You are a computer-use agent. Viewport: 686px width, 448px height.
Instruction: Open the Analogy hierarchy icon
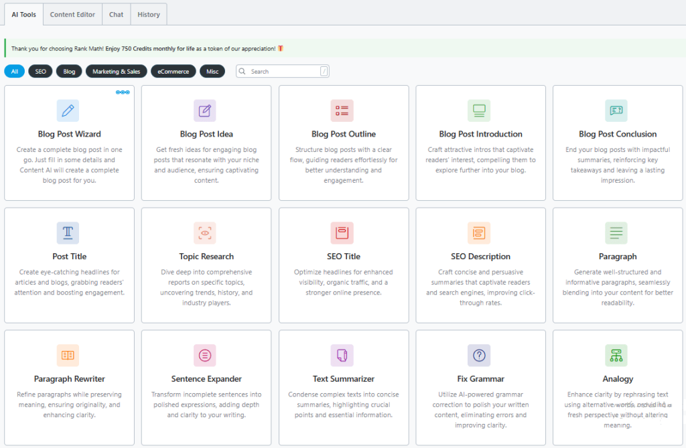tap(616, 356)
